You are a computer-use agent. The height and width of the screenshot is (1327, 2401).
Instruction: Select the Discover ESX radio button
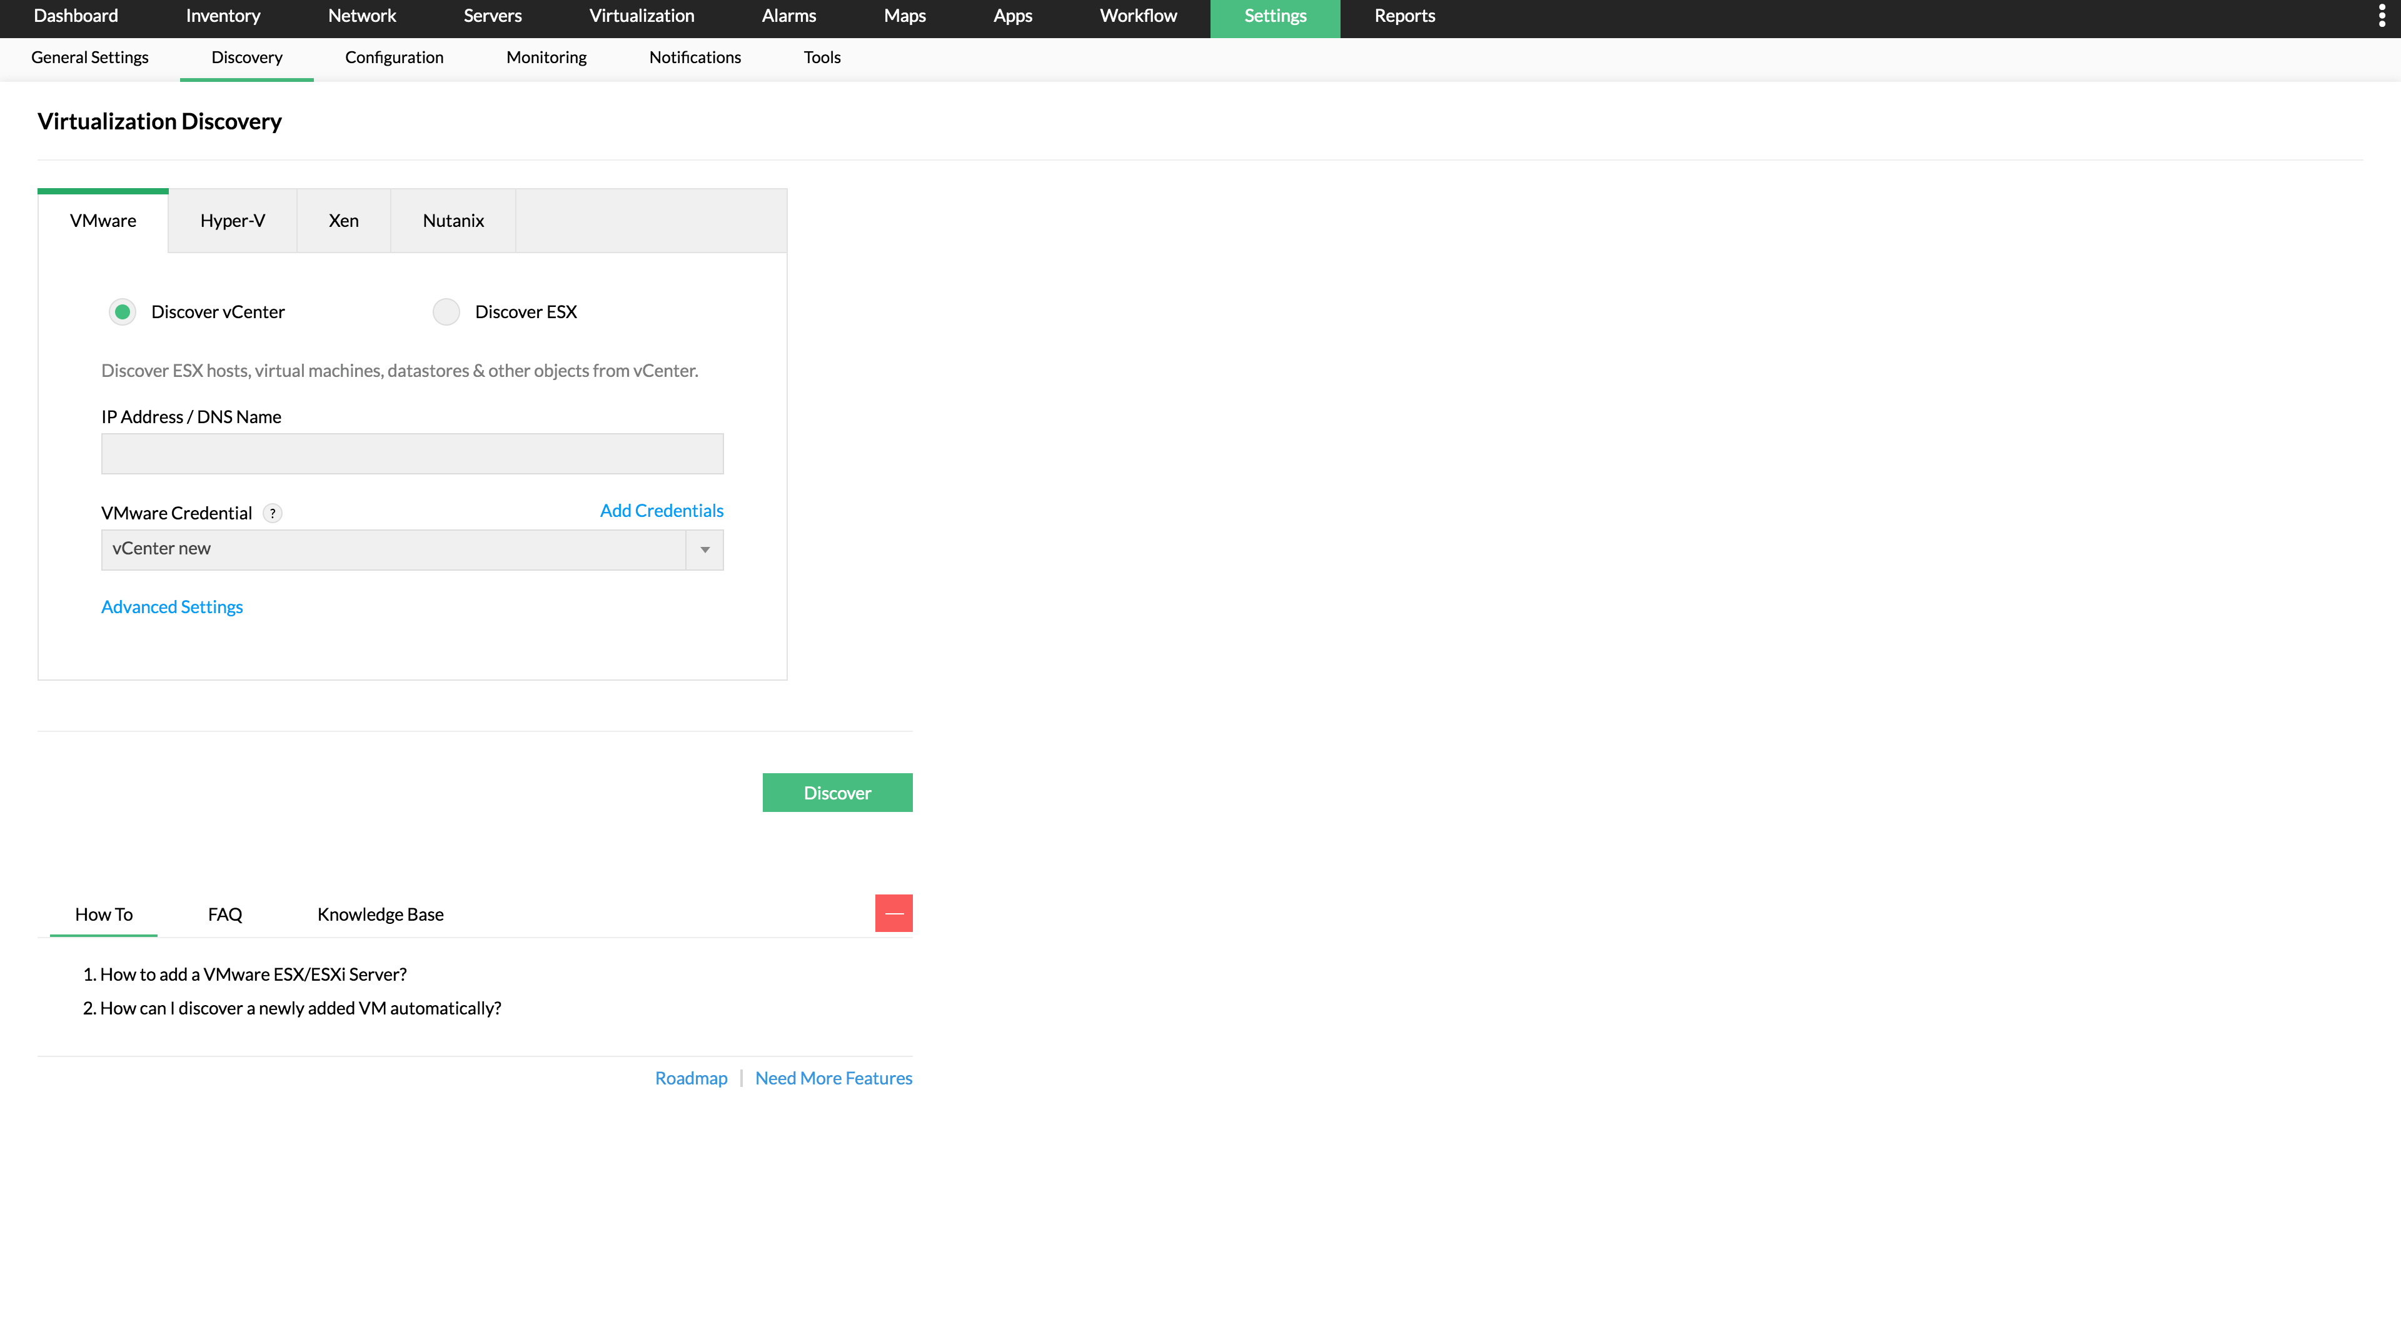tap(446, 312)
